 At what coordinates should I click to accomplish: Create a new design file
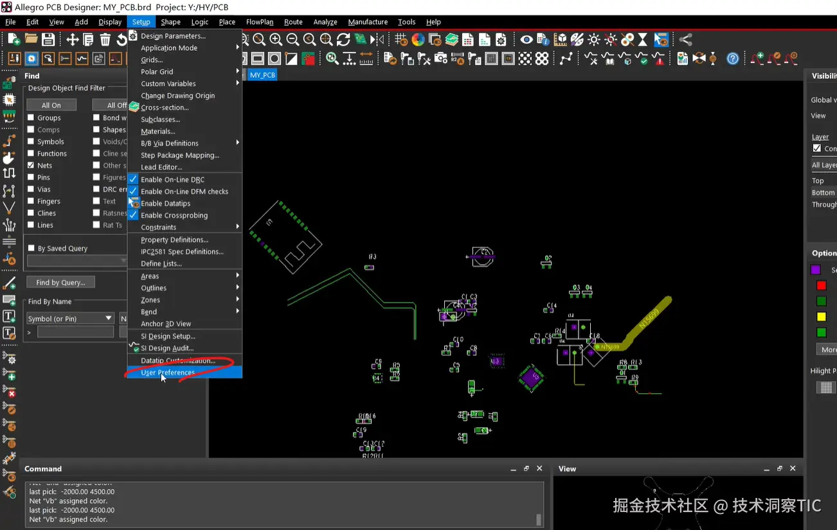[x=13, y=40]
